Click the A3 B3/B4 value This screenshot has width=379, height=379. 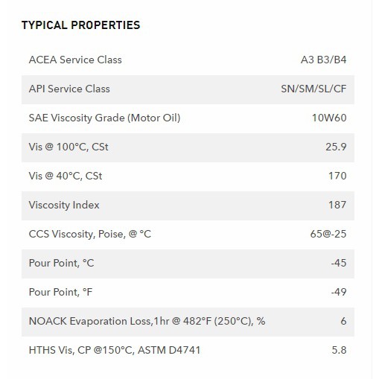[x=323, y=60]
